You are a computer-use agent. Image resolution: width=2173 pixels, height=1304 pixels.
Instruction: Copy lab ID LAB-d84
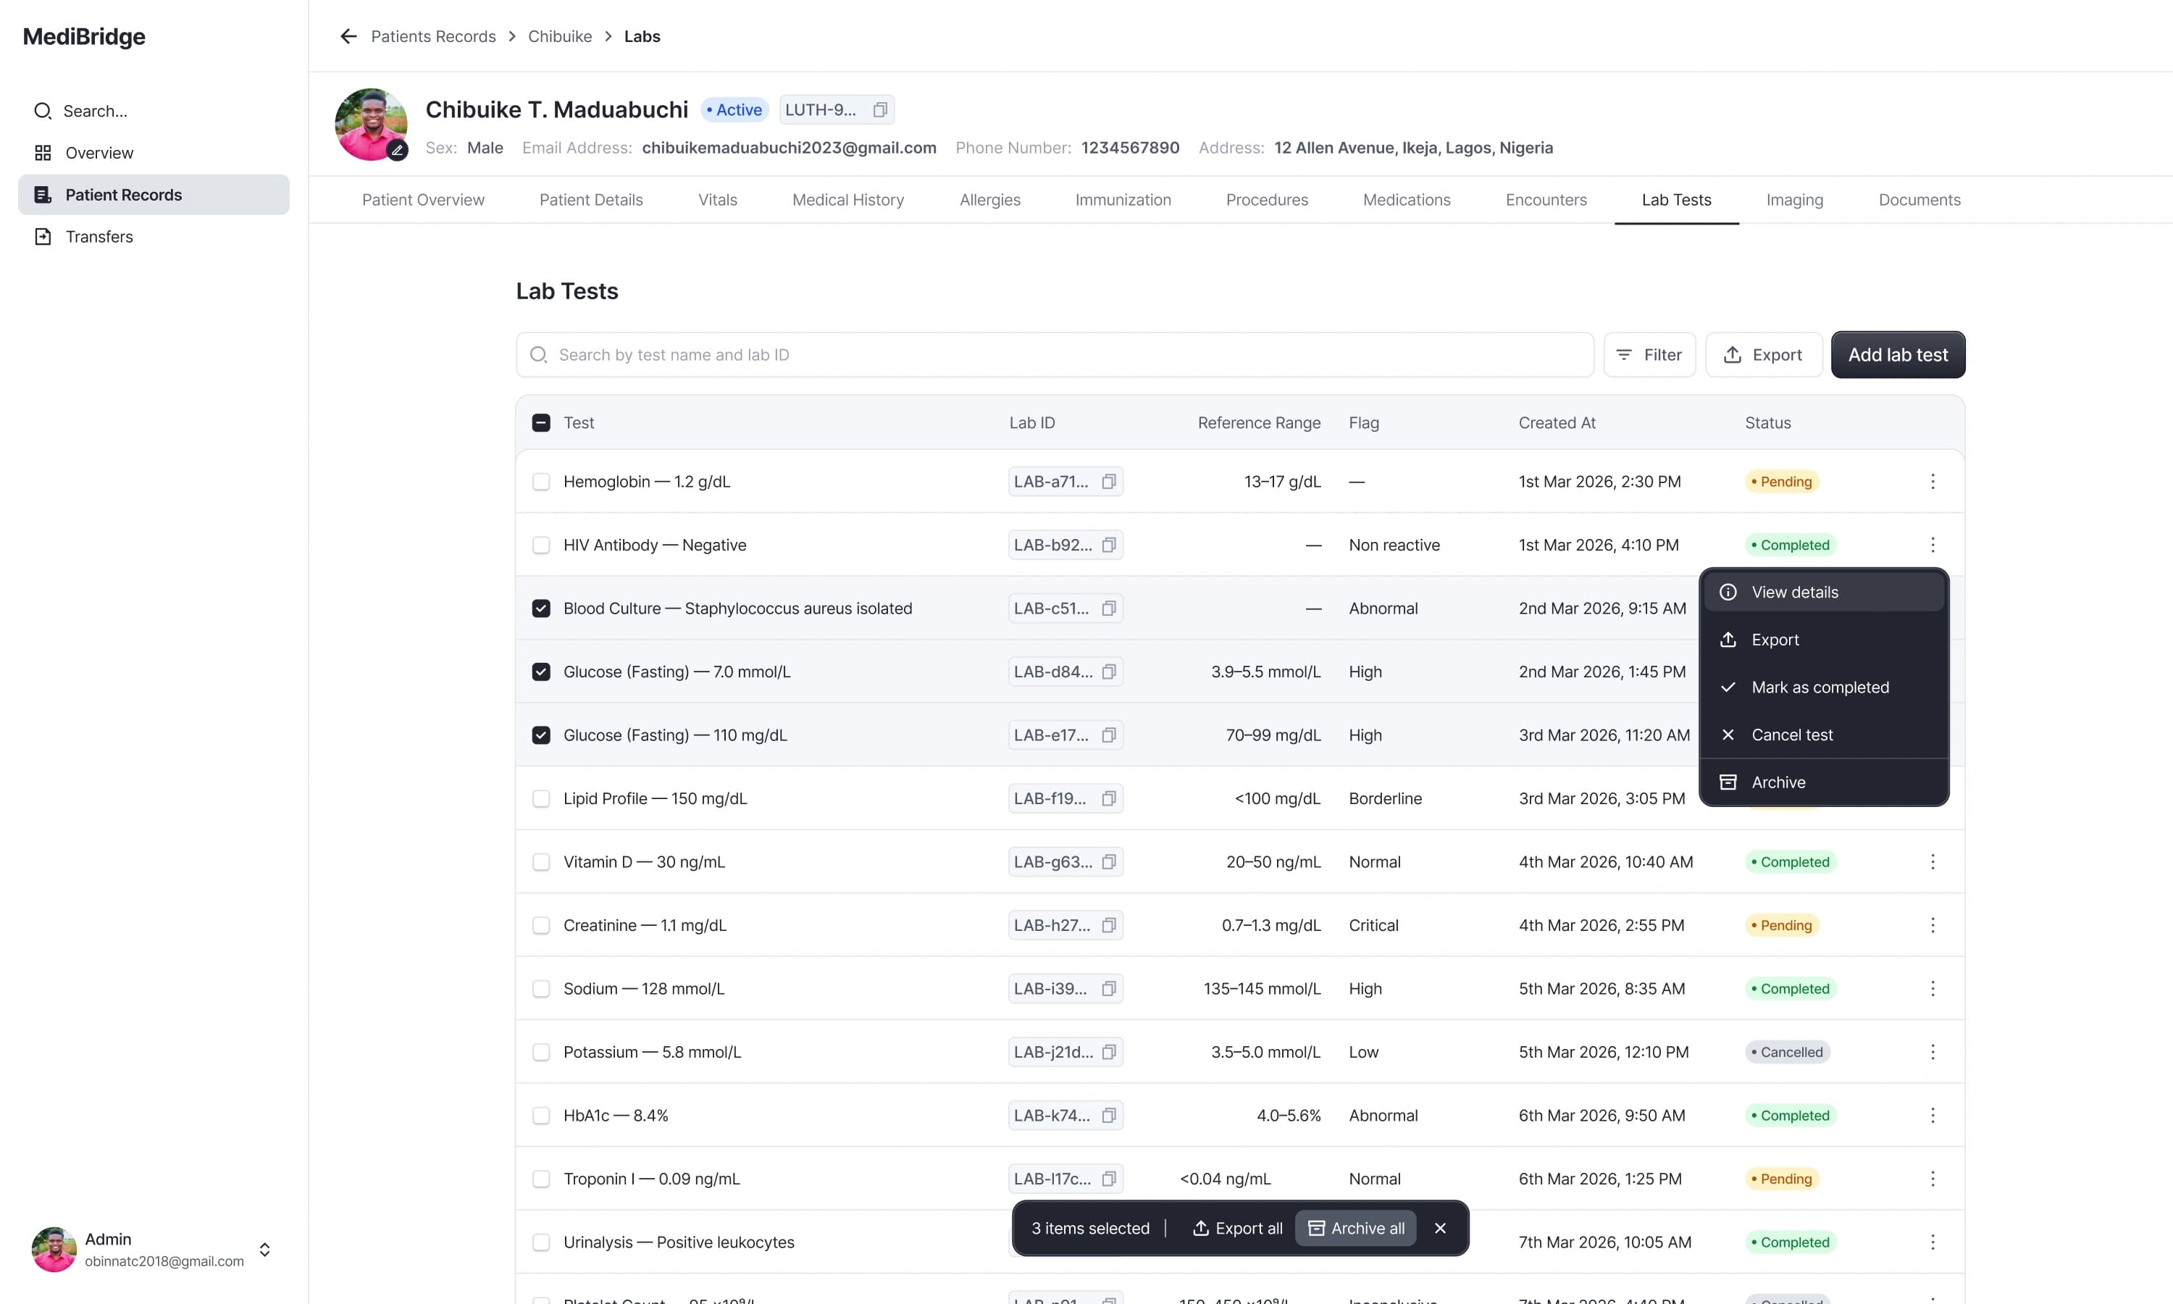(1108, 672)
